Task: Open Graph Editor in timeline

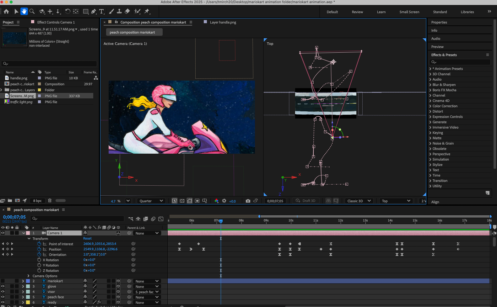Action: (161, 219)
